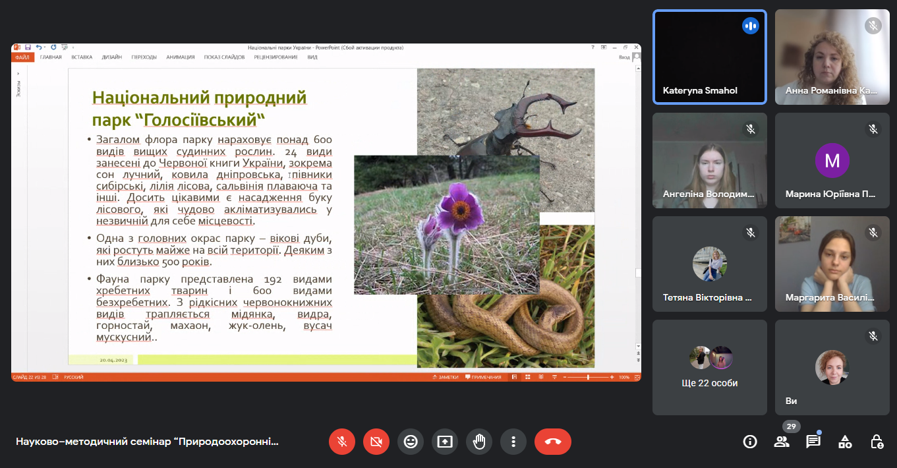The image size is (897, 468).
Task: Open host controls lock icon
Action: point(877,442)
